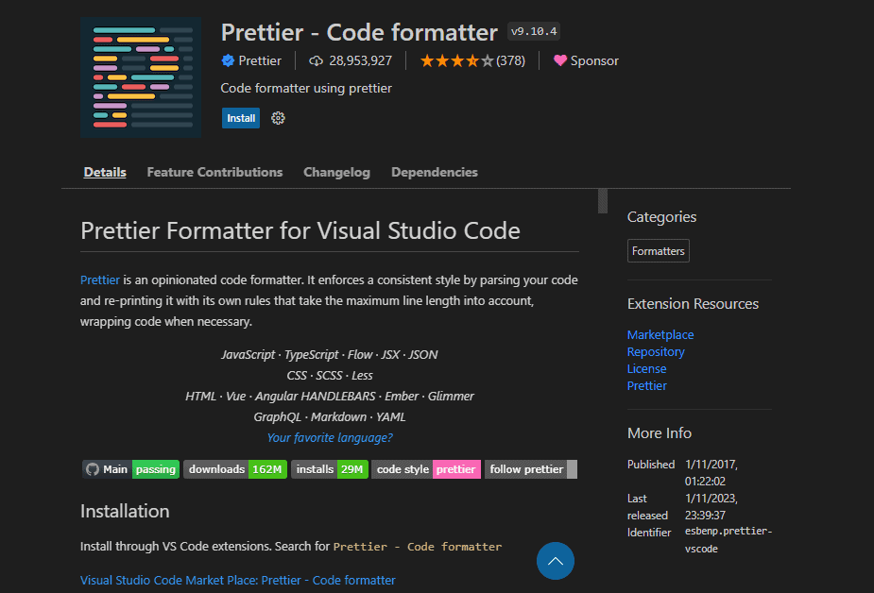
Task: Click the code style prettier badge
Action: point(426,469)
